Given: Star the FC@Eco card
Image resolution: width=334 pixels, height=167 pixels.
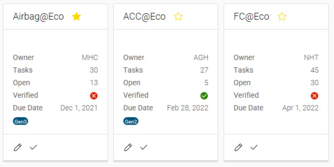Looking at the screenshot, I should [x=282, y=16].
